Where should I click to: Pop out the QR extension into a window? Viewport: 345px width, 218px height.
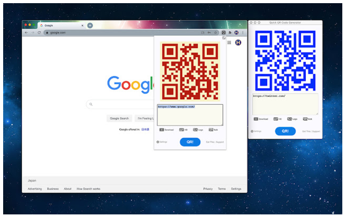pos(224,38)
